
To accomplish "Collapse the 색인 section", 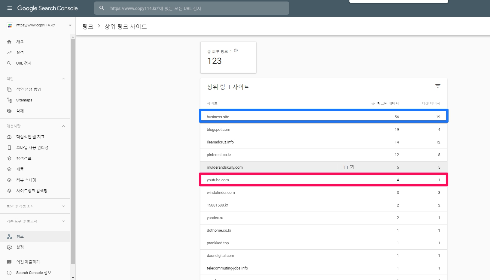I will (63, 79).
